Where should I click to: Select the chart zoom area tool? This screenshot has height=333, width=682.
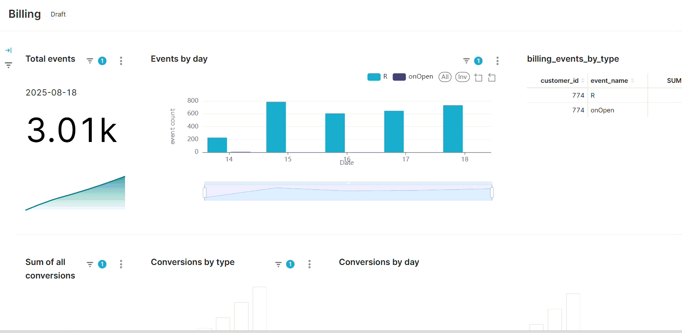(x=478, y=77)
